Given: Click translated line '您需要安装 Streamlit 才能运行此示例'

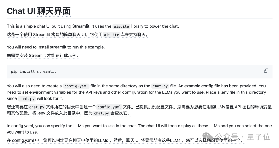Looking at the screenshot, I should [x=43, y=56].
